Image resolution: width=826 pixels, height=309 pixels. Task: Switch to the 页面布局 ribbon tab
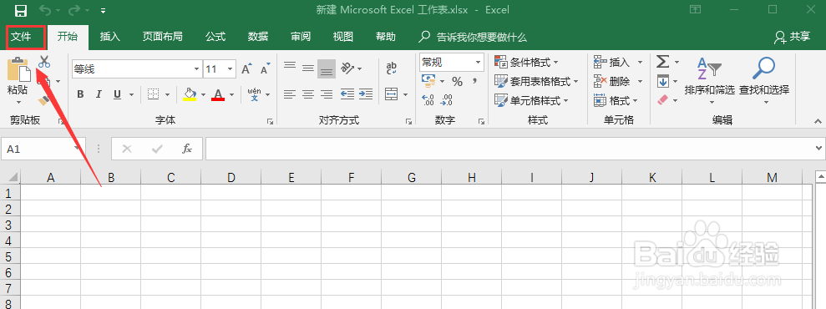(x=163, y=36)
